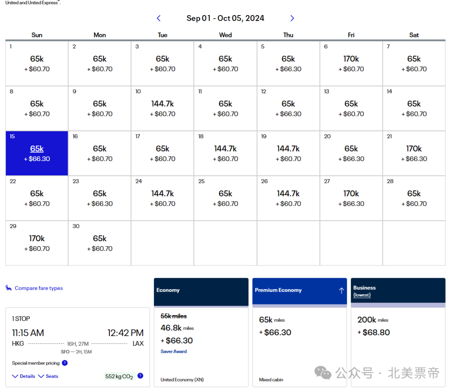Image resolution: width=454 pixels, height=391 pixels.
Task: Open CO2 emissions info question icon
Action: [140, 375]
